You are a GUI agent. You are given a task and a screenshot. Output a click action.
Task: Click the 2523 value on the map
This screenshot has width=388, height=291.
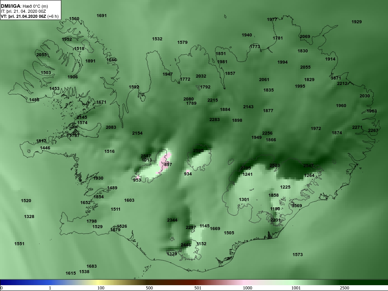[275, 166]
